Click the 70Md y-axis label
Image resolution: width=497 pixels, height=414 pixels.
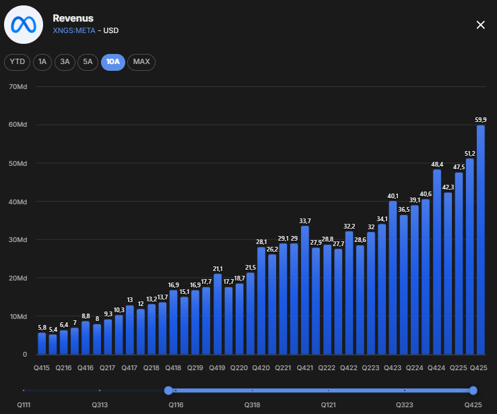pyautogui.click(x=18, y=86)
